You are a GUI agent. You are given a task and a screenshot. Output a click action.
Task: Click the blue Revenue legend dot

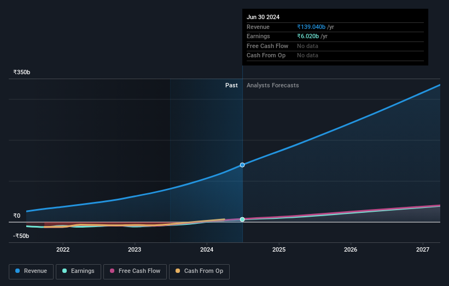[x=18, y=271]
